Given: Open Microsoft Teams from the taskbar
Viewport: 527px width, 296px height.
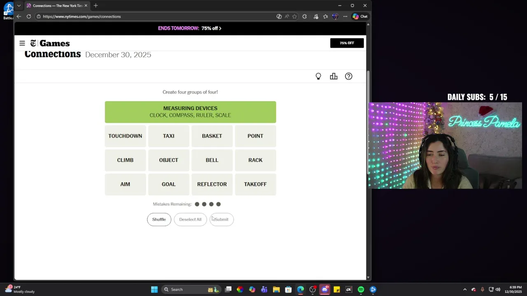Looking at the screenshot, I should click(264, 289).
